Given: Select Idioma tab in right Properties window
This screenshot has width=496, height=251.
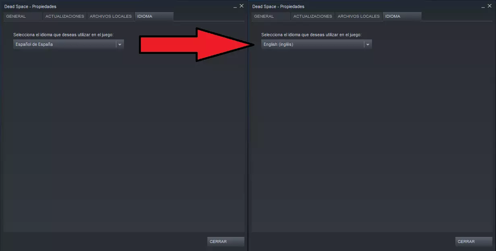Looking at the screenshot, I should [x=402, y=16].
